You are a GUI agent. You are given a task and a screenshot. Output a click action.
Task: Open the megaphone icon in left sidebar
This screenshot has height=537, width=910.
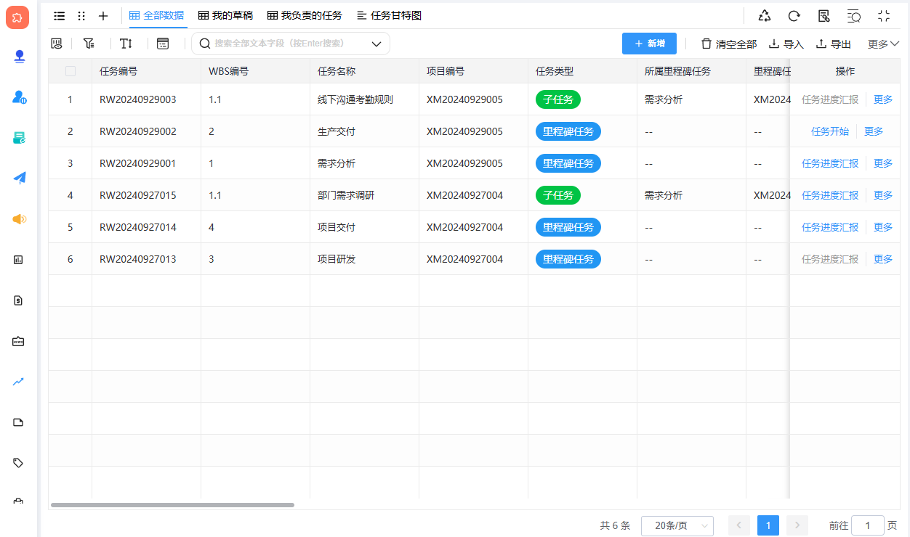pos(19,219)
